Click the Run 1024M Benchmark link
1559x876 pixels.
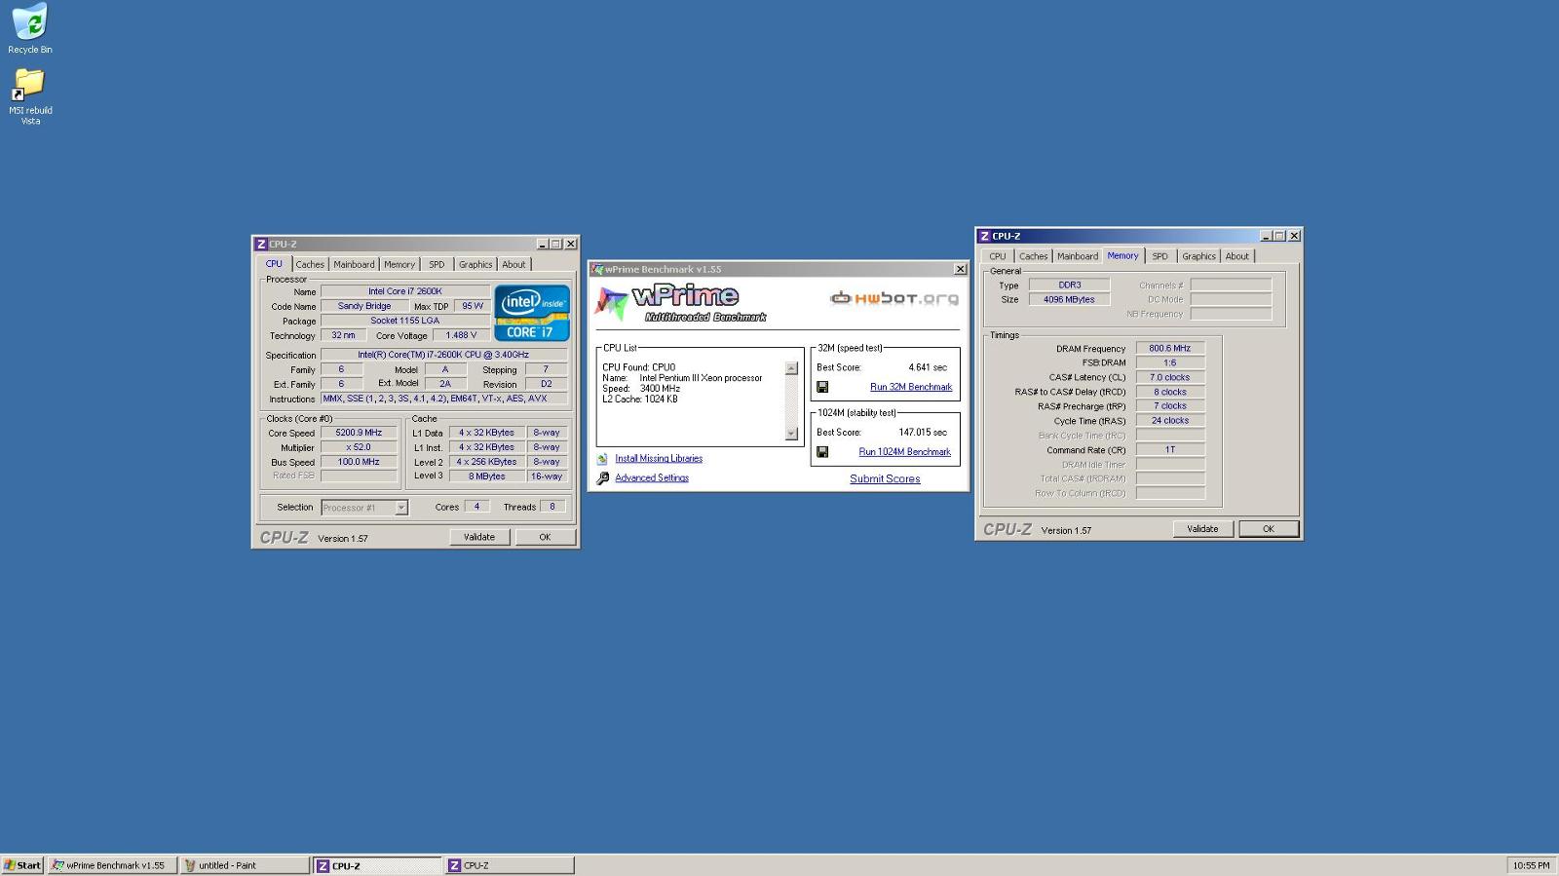904,452
